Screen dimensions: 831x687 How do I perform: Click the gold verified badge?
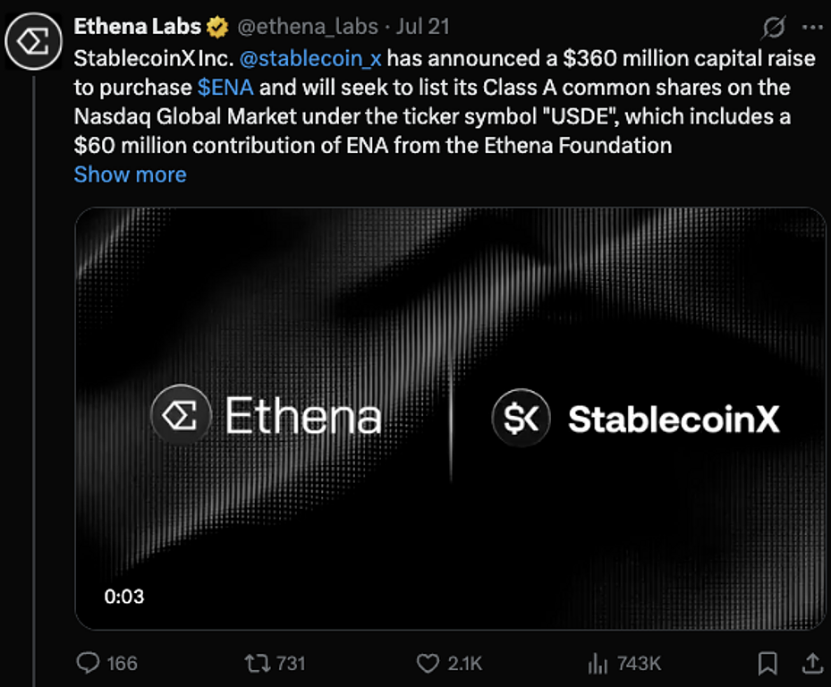point(216,27)
